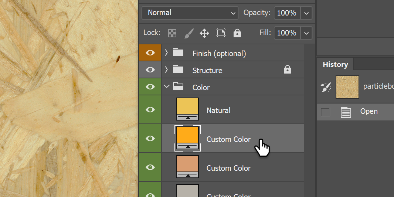The image size is (394, 197).
Task: Collapse the Color group
Action: 166,87
